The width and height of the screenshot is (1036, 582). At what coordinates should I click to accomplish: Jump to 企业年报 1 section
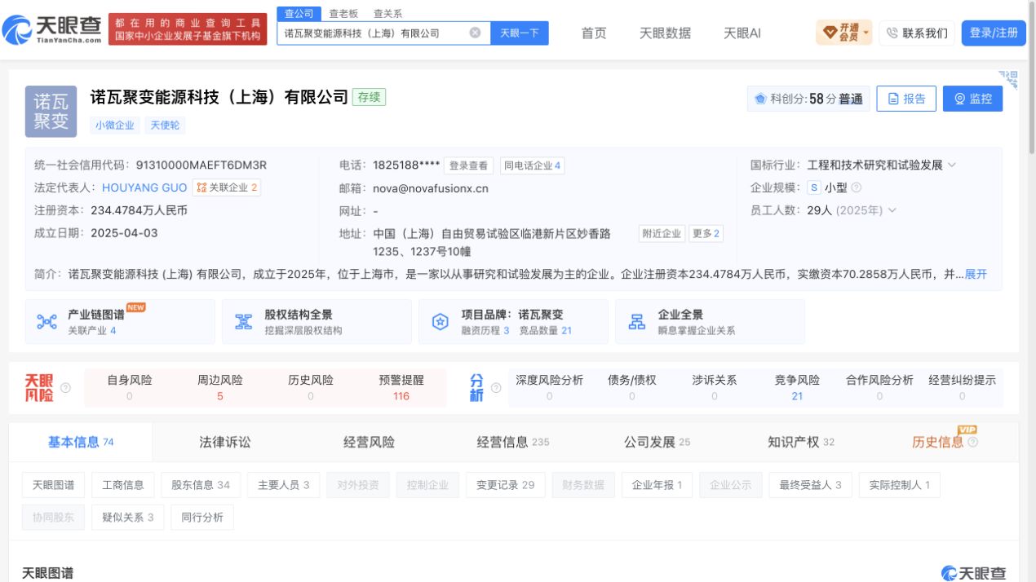point(657,485)
